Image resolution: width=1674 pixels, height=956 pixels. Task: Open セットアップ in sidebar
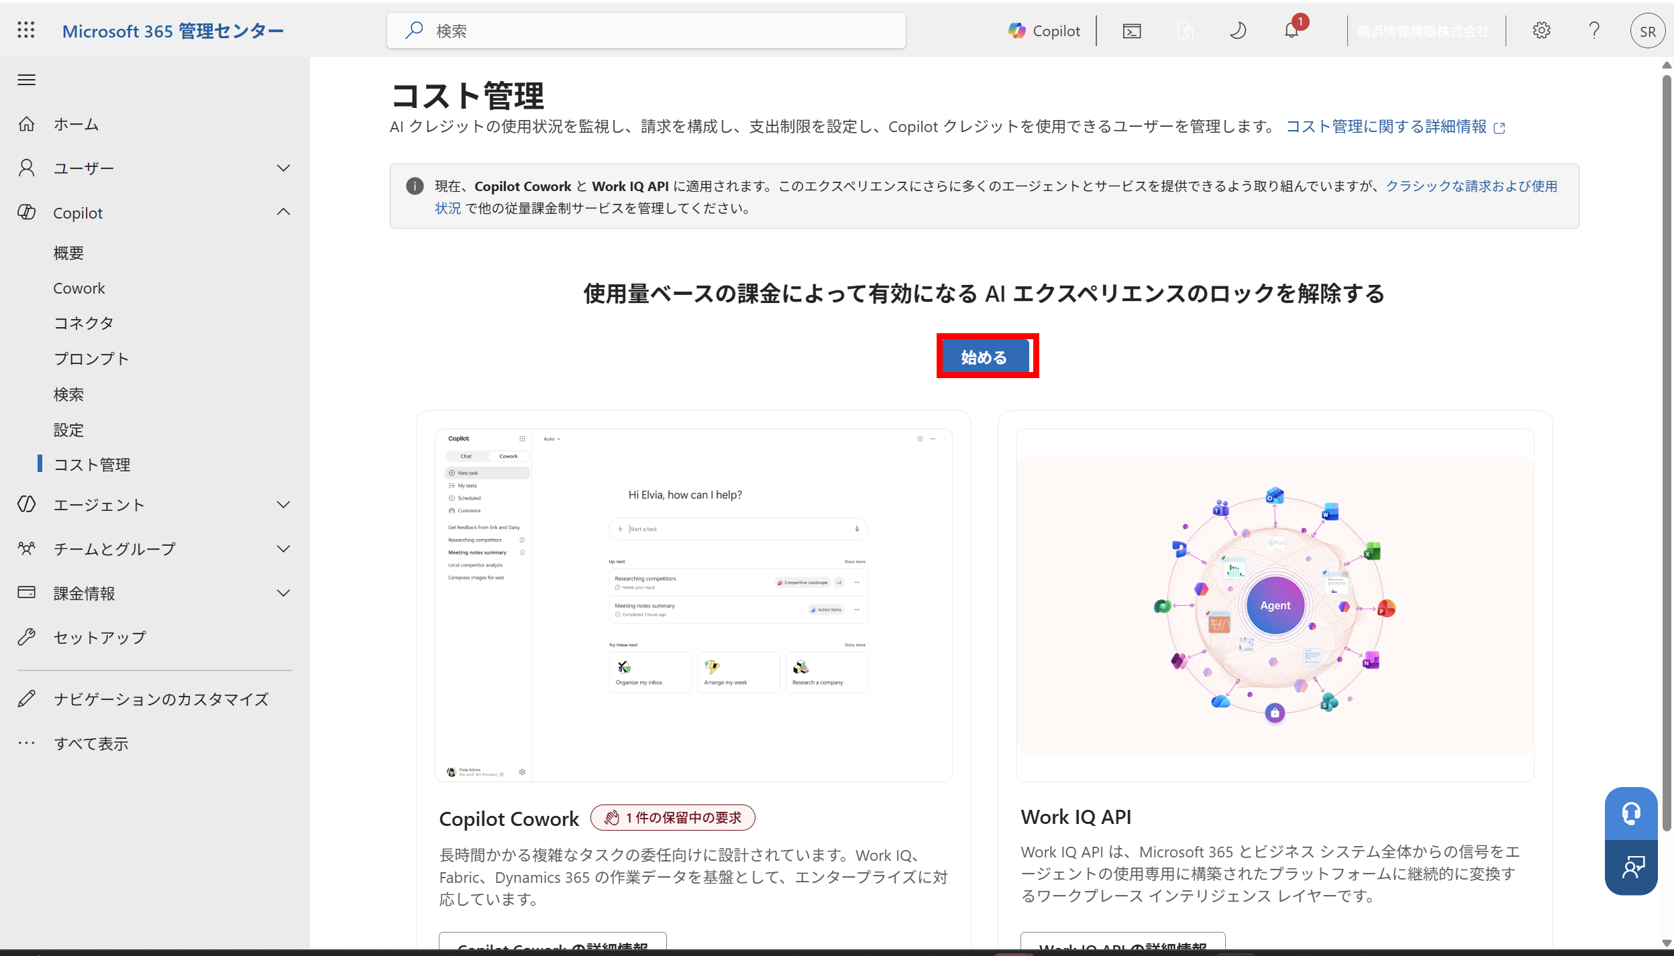[100, 637]
